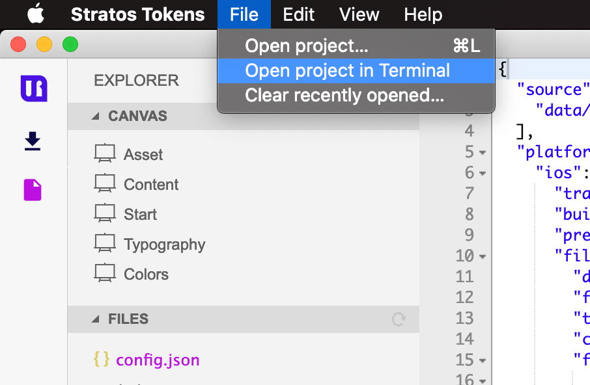This screenshot has width=590, height=385.
Task: Fold code at line 15
Action: [483, 361]
